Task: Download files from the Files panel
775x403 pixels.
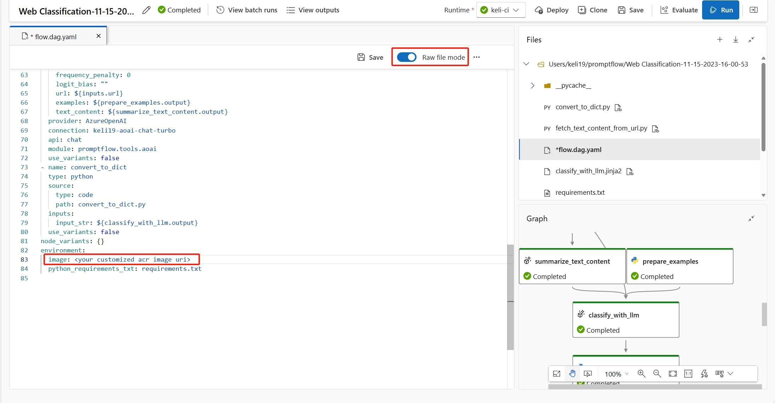Action: coord(735,40)
